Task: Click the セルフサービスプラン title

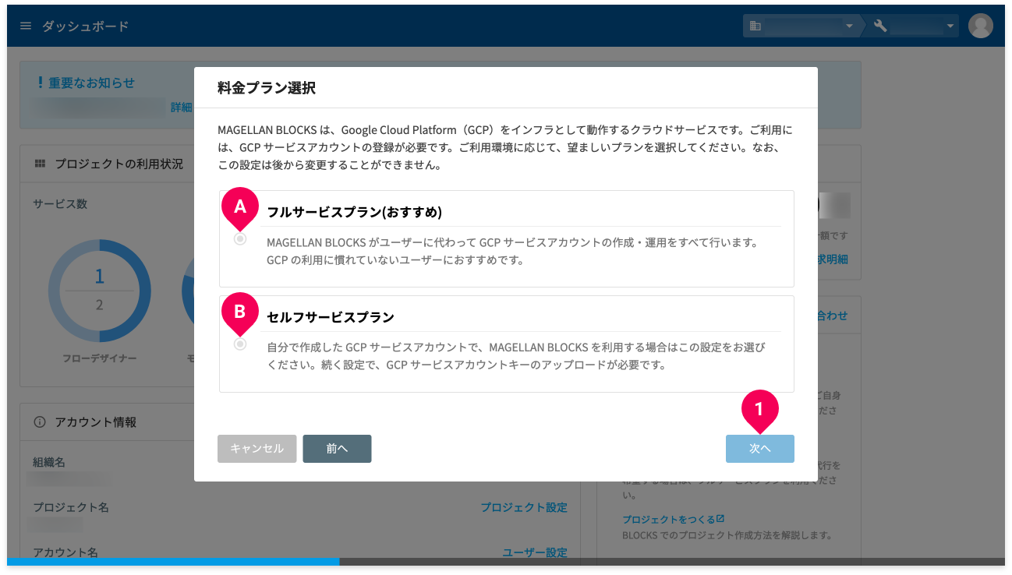Action: [331, 317]
